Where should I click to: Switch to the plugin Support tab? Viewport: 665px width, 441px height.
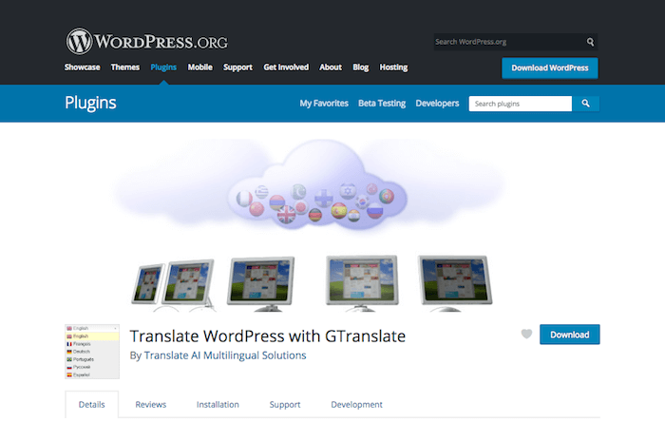[285, 405]
